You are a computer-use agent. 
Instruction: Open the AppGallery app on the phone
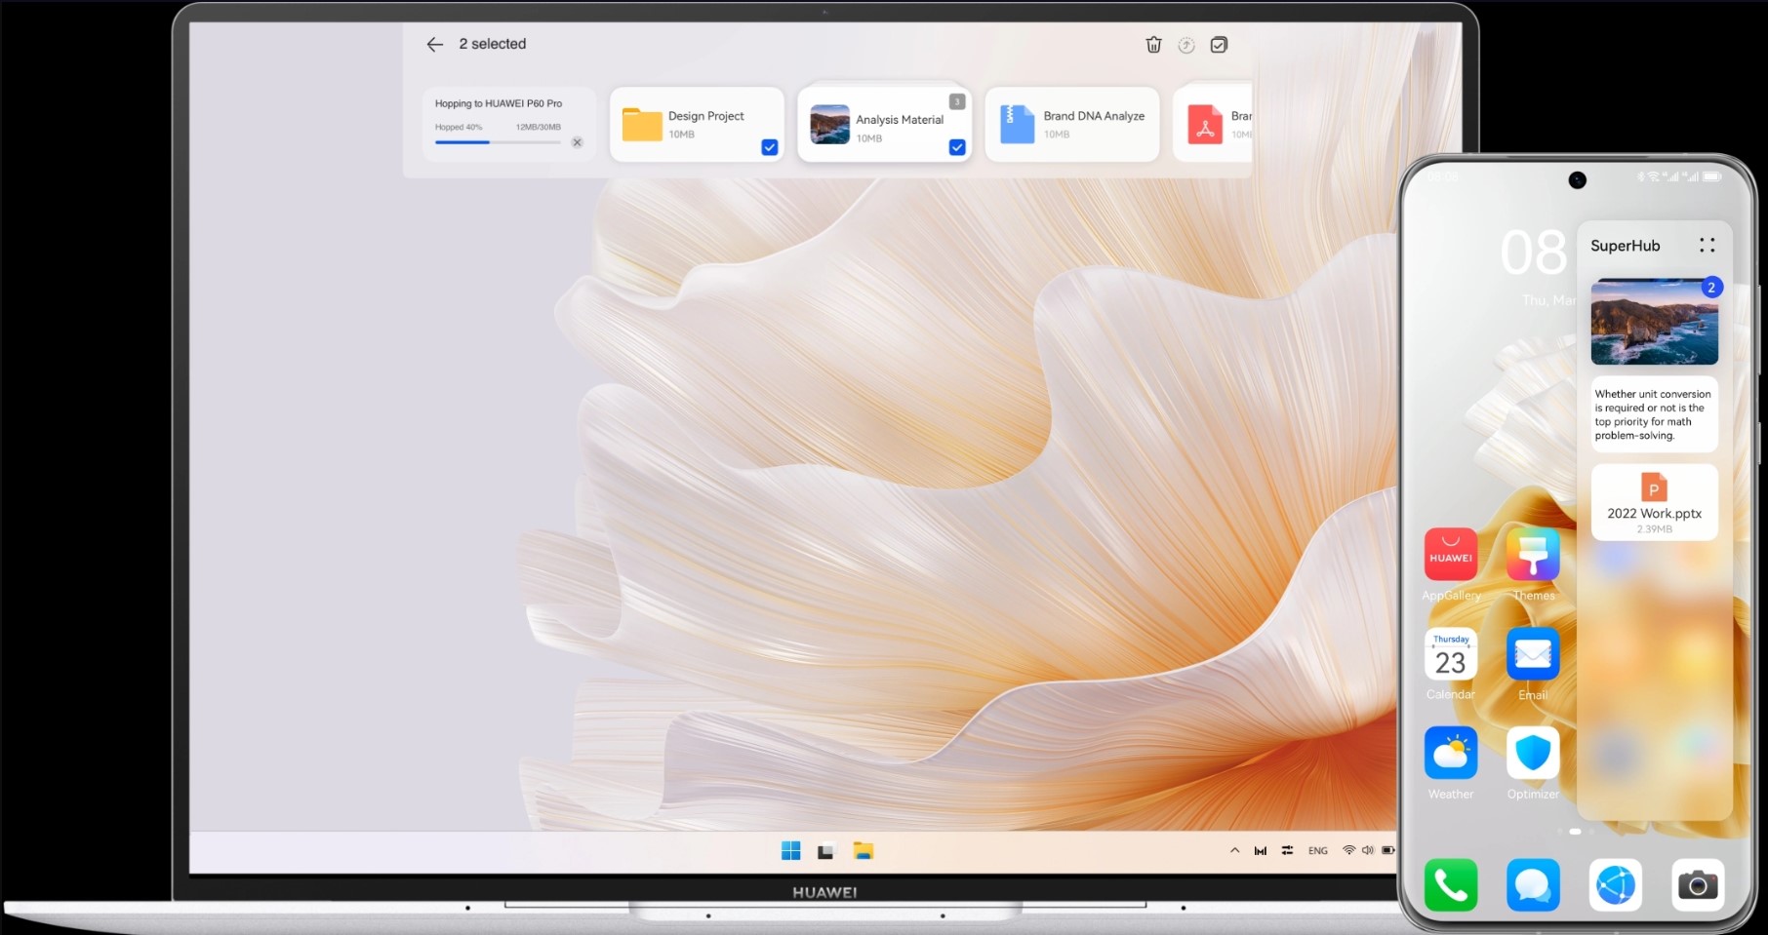tap(1451, 555)
